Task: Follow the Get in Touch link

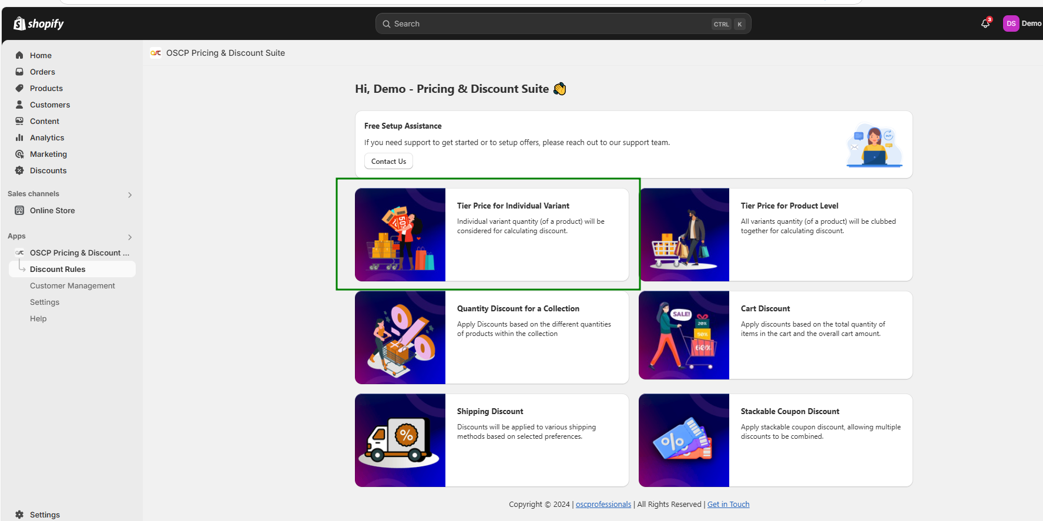Action: [x=728, y=504]
